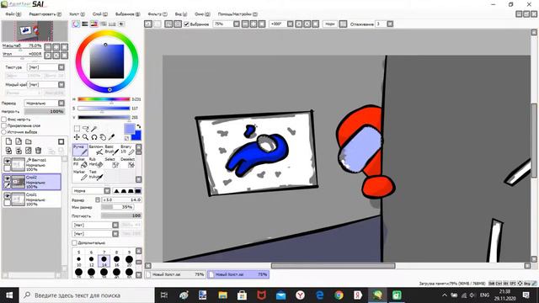Open the first [Нет] brush shape dropdown
The height and width of the screenshot is (303, 539).
[95, 225]
